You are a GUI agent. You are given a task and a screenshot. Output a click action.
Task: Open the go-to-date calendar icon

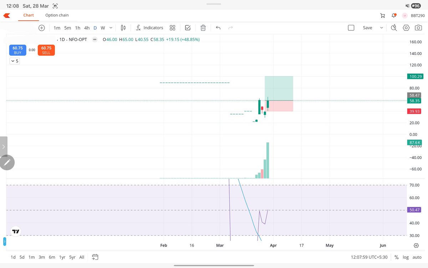click(x=95, y=257)
